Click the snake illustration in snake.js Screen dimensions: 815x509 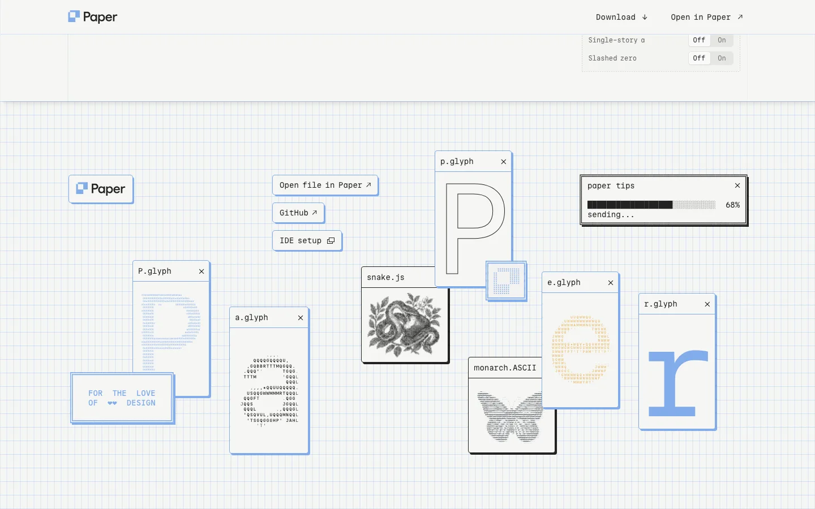pos(405,325)
